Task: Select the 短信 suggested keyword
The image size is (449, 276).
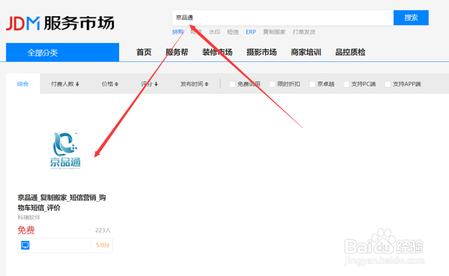Action: point(233,32)
